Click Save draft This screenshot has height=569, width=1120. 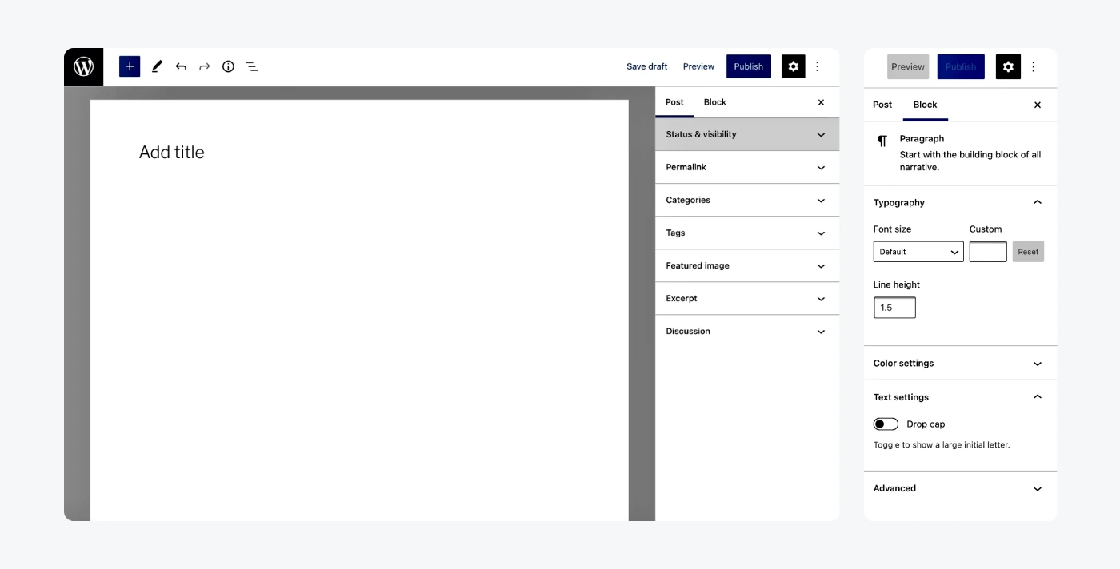click(x=646, y=66)
